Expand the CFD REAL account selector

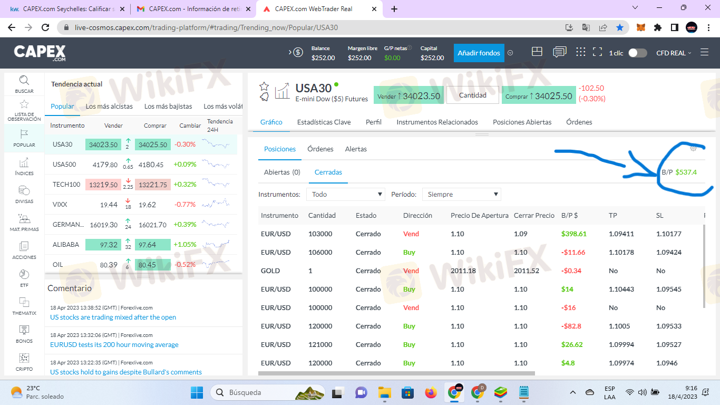(674, 53)
